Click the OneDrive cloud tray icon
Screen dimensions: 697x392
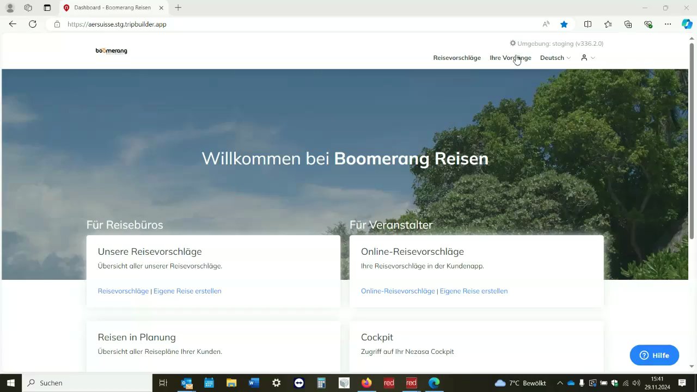tap(571, 383)
